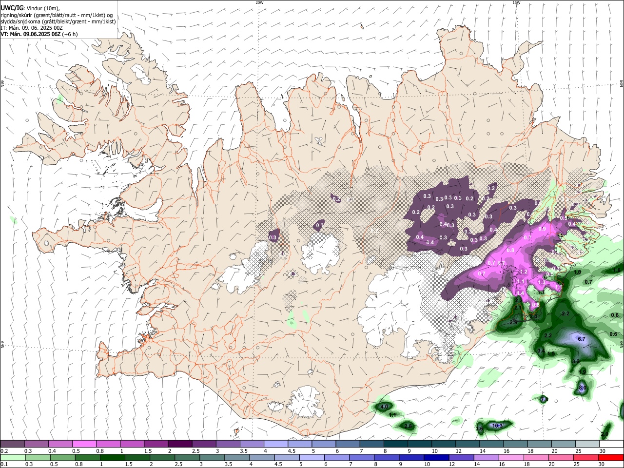Click the 15W longitude label

(x=516, y=2)
